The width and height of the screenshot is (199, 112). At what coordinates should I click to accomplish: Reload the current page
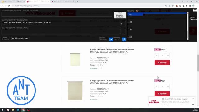click(x=9, y=6)
